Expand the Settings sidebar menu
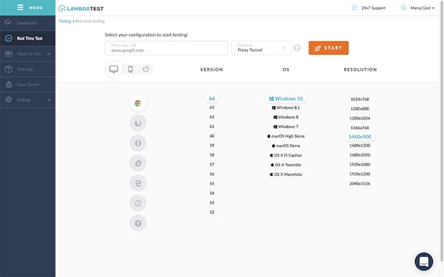Screen dimensions: 444x277 click(x=28, y=100)
